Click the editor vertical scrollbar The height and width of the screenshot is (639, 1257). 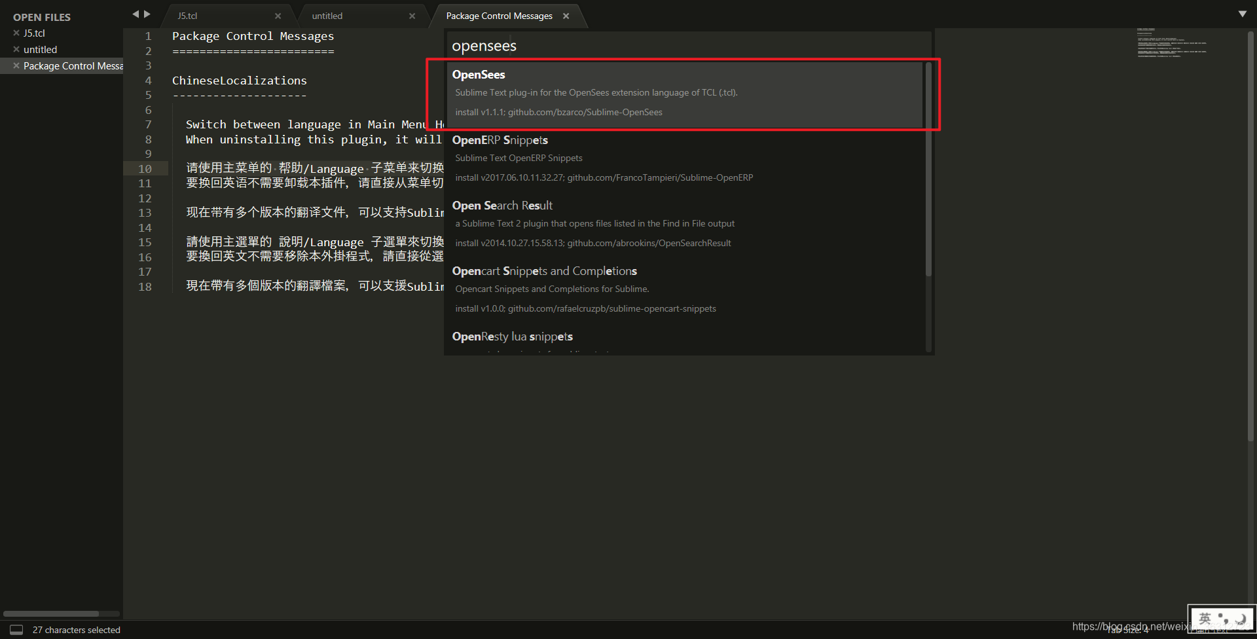click(x=1251, y=236)
